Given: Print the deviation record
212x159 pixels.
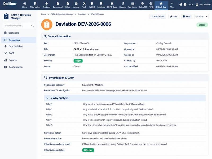Looking at the screenshot, I should coord(187,16).
